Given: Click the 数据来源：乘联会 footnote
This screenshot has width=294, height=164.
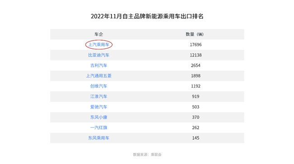Looking at the screenshot, I should 147,155.
